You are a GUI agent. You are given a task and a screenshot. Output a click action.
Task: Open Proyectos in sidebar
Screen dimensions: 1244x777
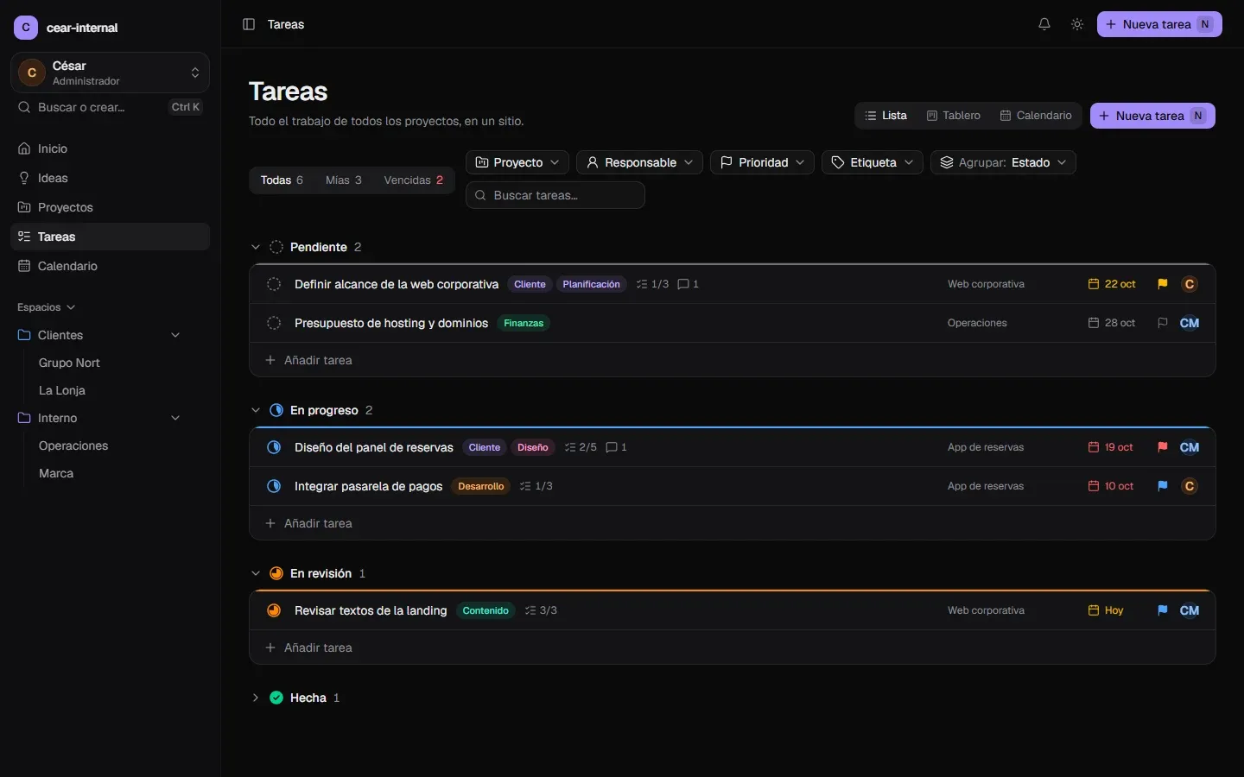click(110, 207)
